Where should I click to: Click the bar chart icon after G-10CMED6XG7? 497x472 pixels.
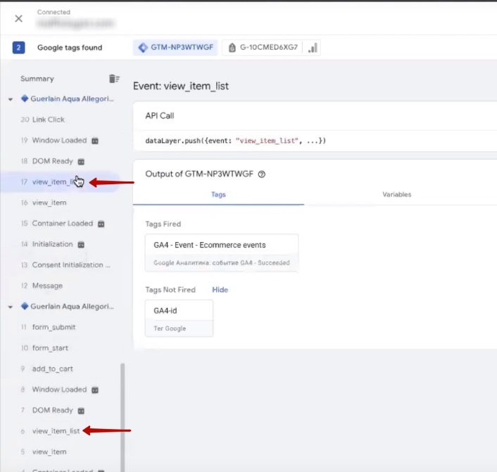click(x=313, y=48)
